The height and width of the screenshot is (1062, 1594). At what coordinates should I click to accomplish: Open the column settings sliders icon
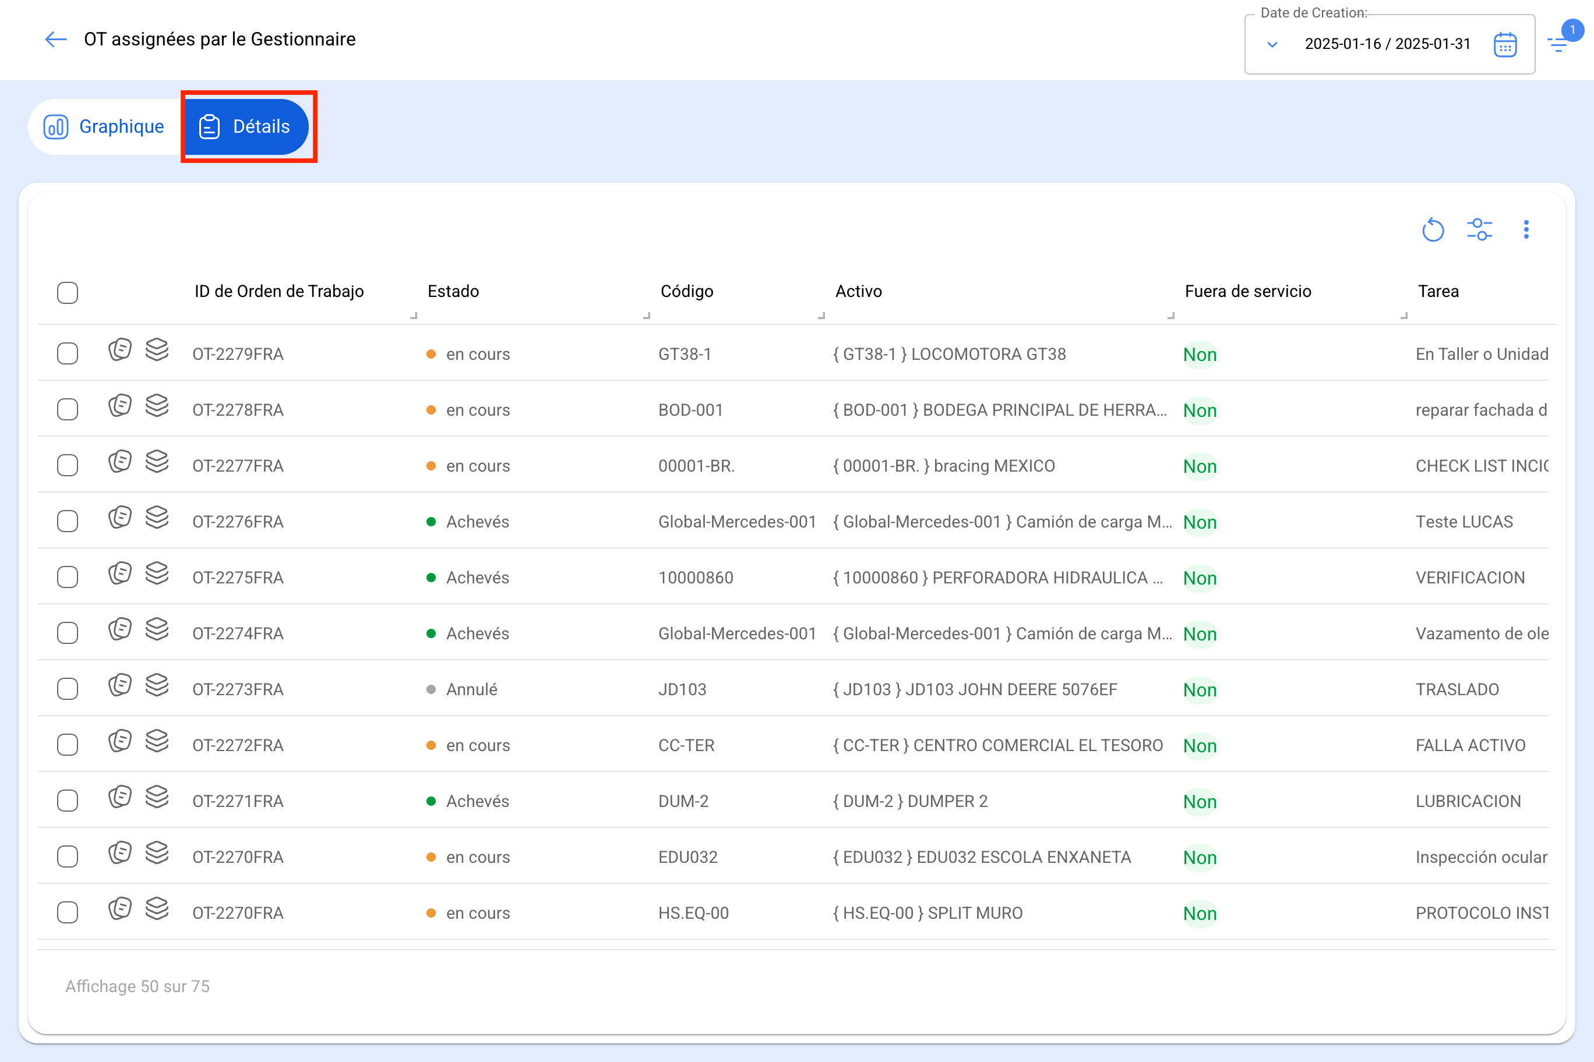1479,229
